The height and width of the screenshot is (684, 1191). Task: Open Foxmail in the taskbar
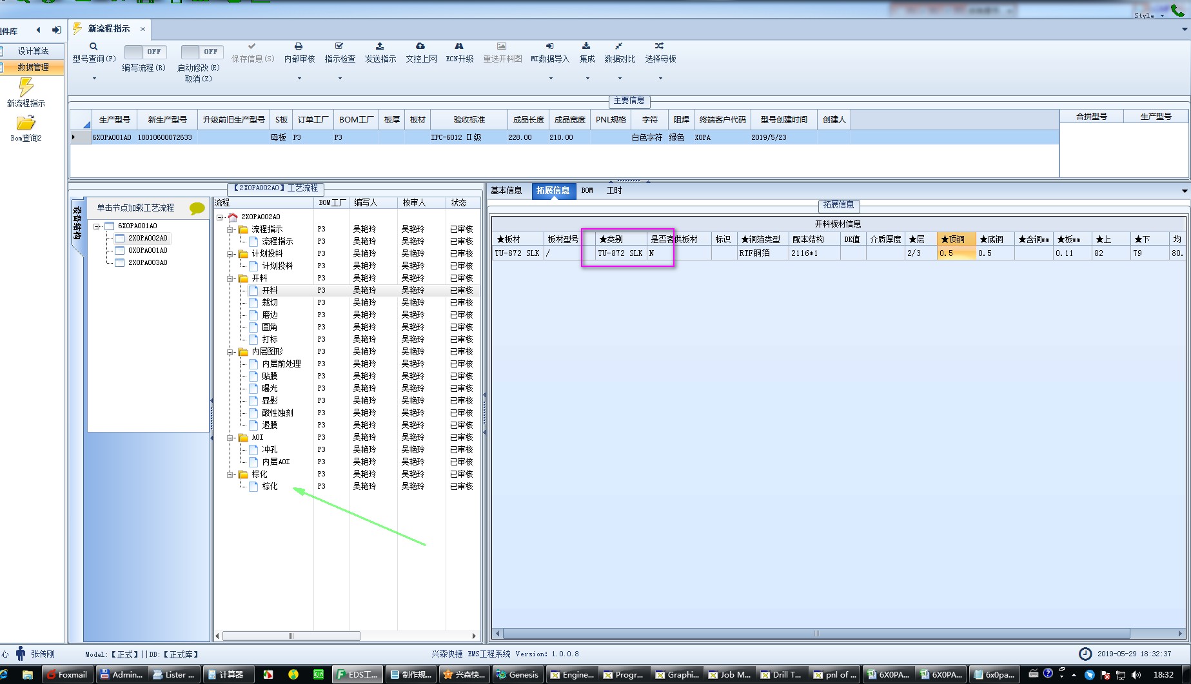pyautogui.click(x=67, y=674)
